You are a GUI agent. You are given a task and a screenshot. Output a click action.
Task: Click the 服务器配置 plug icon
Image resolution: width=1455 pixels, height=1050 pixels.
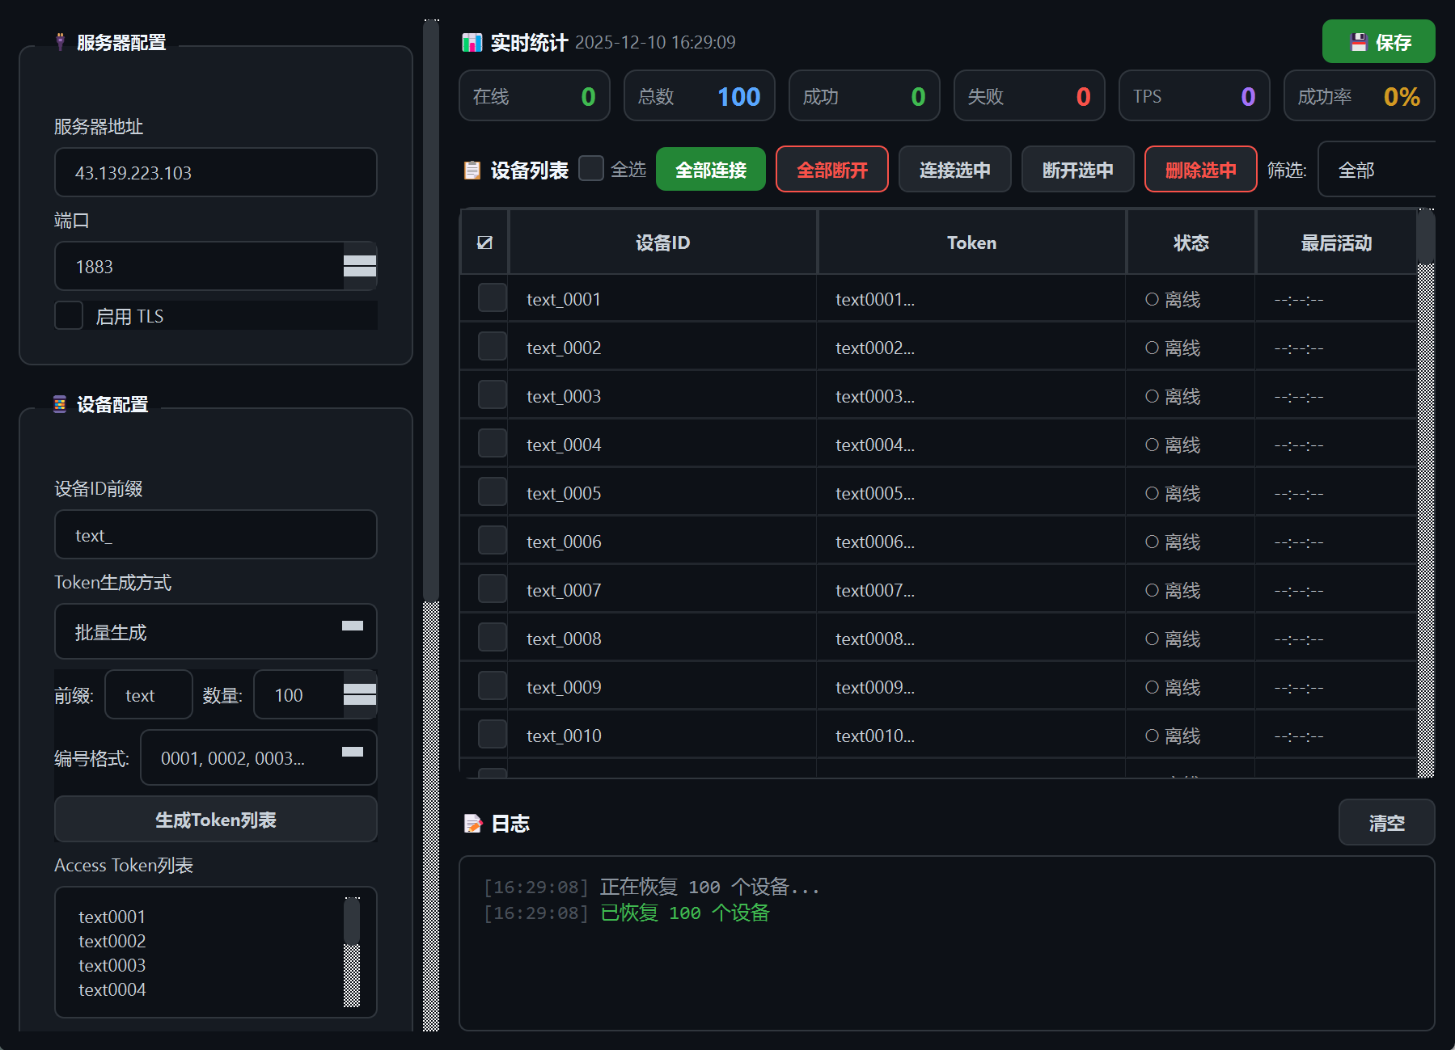pos(60,41)
